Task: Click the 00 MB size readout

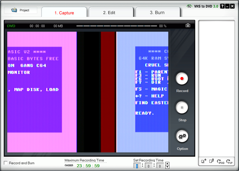Action: pos(58,26)
